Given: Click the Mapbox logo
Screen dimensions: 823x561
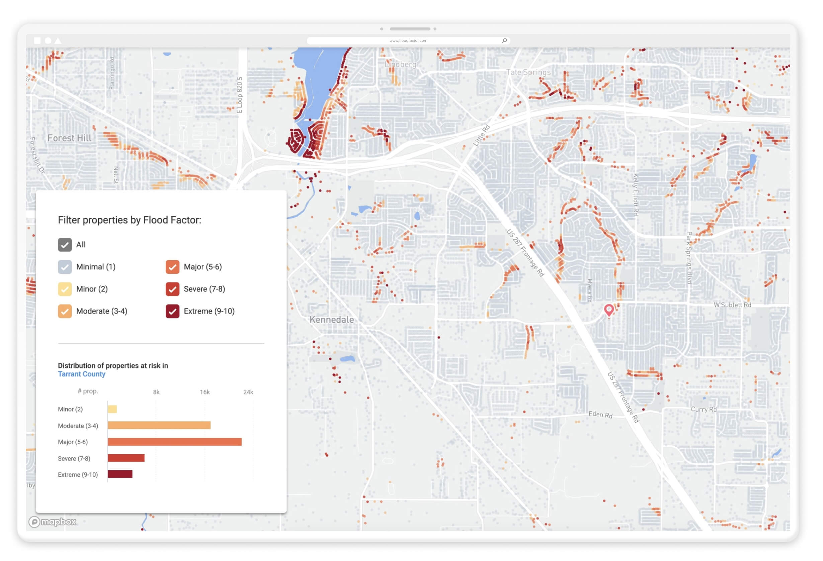Looking at the screenshot, I should 53,522.
